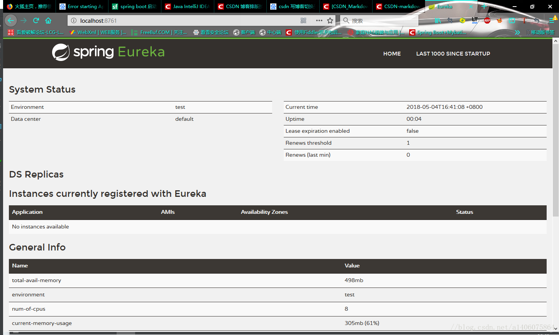
Task: Click the num-of-cpus row label
Action: click(29, 309)
